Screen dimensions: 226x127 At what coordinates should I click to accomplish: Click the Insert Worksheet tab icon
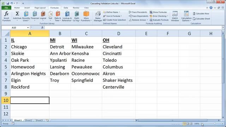[x=48, y=120]
